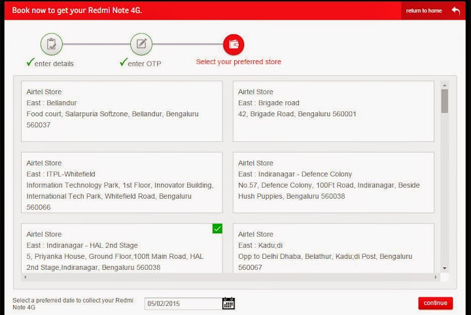
Task: Click the return to home arrow icon
Action: [x=456, y=10]
